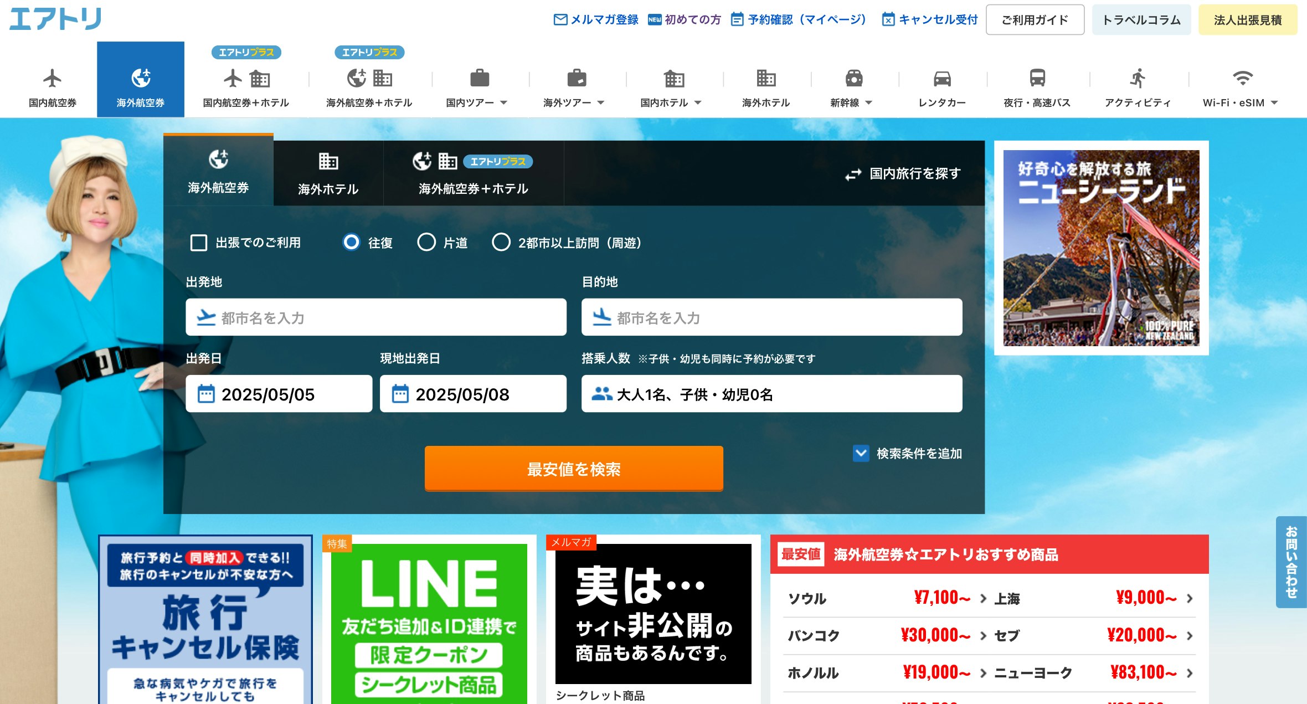The width and height of the screenshot is (1307, 704).
Task: Click the running person icon above アクティビティ
Action: [1138, 78]
